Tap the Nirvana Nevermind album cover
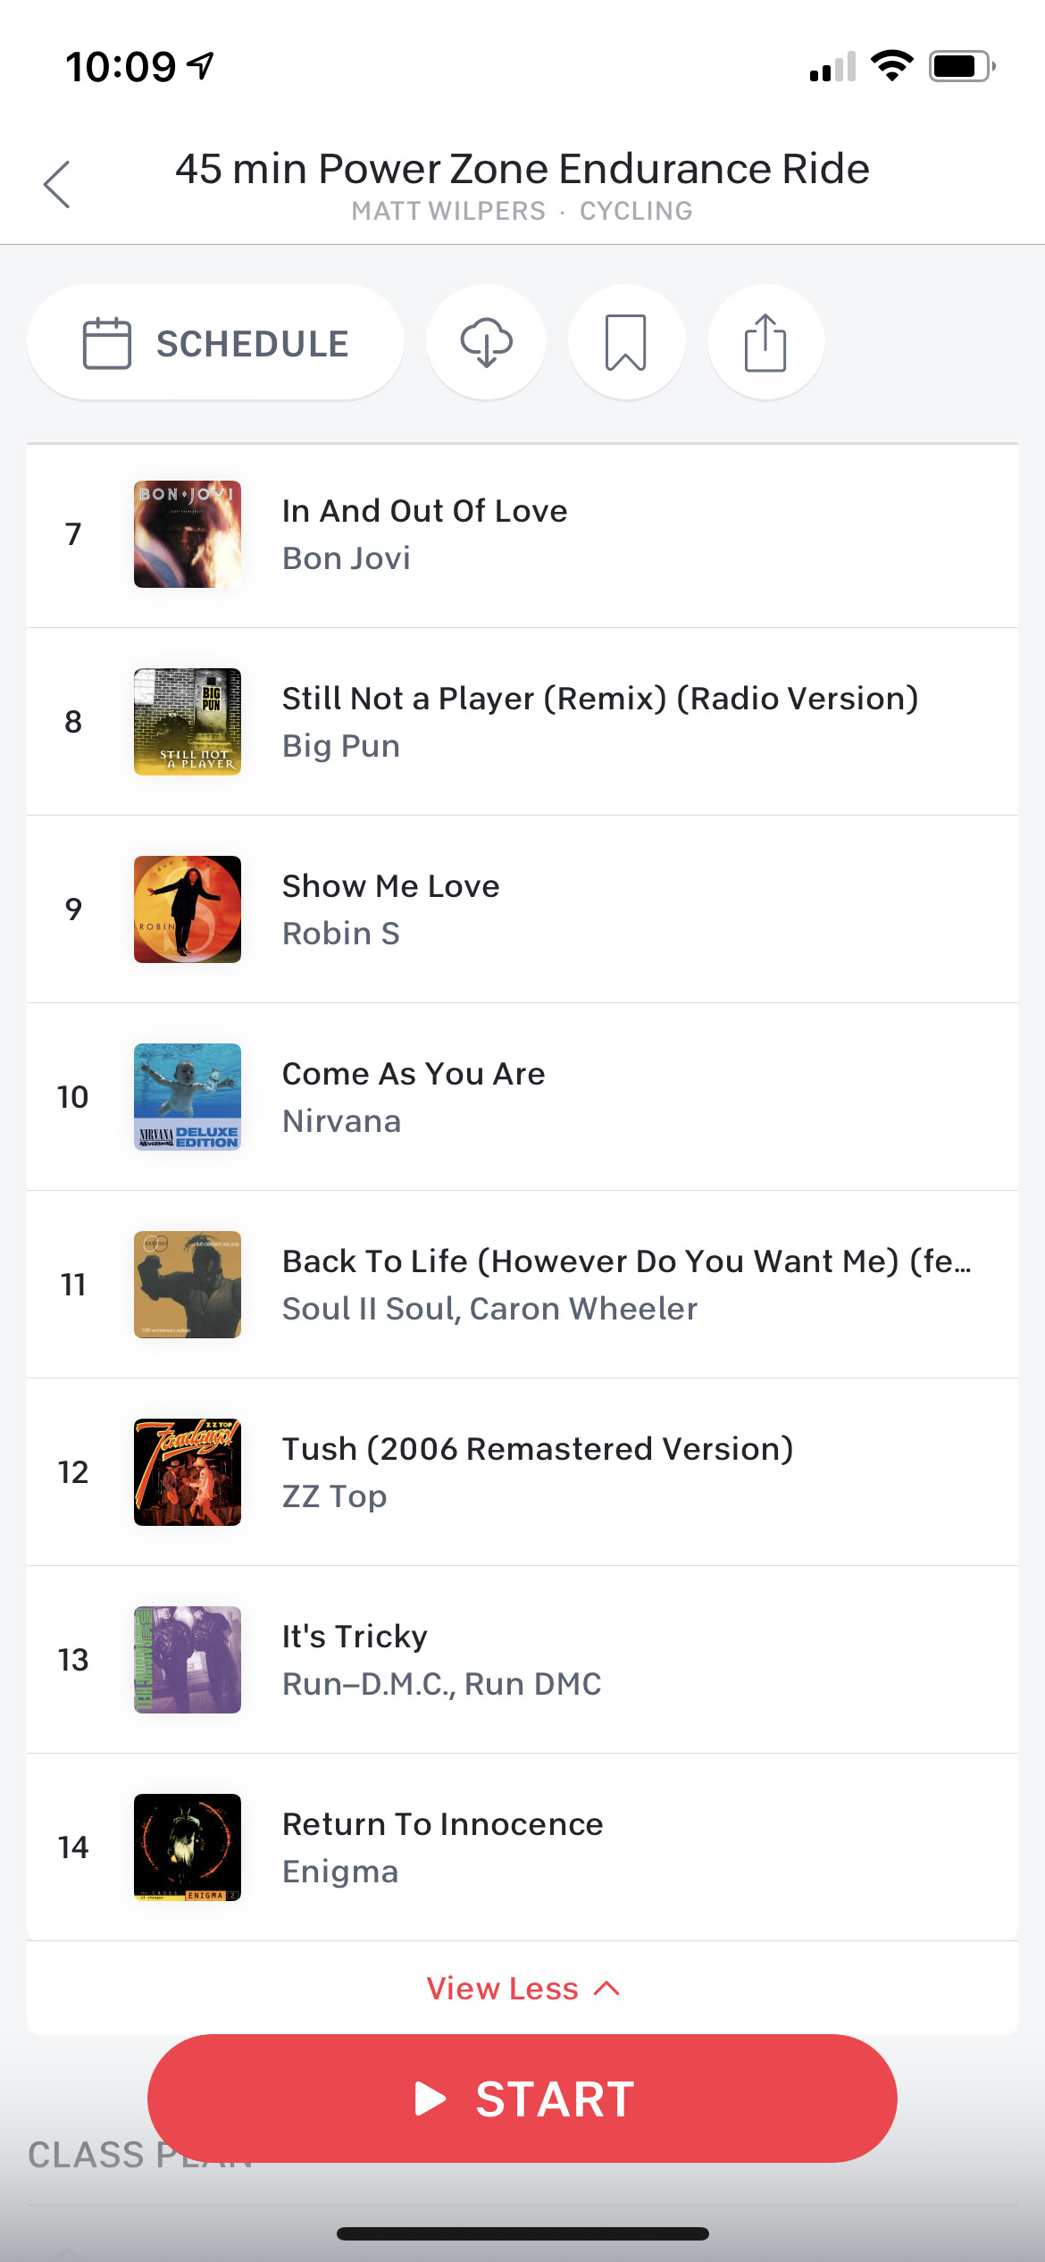The image size is (1045, 2262). click(x=188, y=1097)
